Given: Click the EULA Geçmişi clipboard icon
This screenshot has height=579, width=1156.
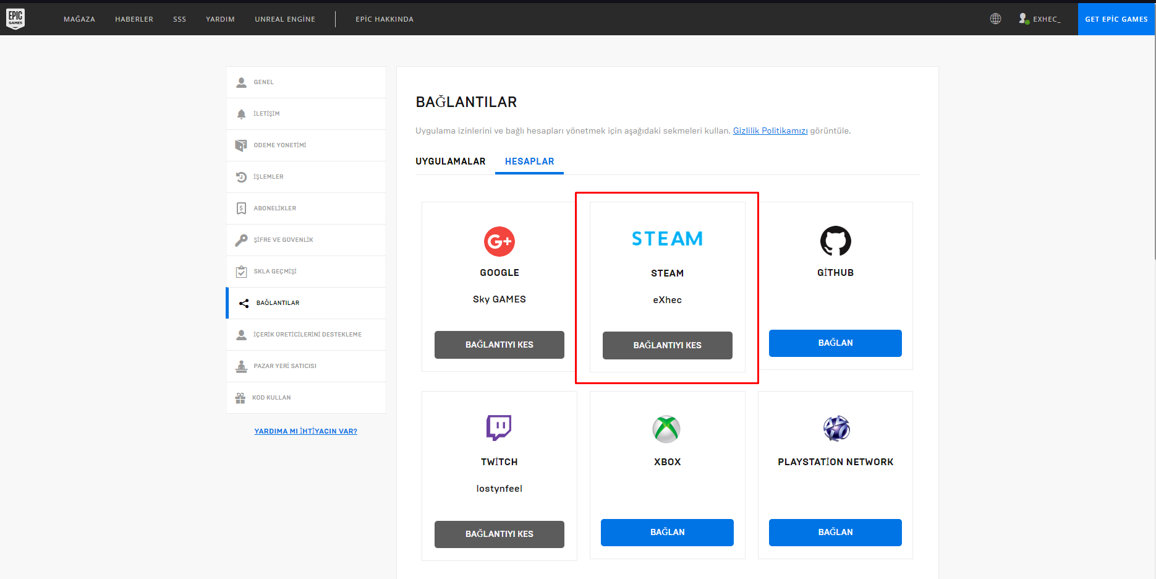Looking at the screenshot, I should 241,272.
